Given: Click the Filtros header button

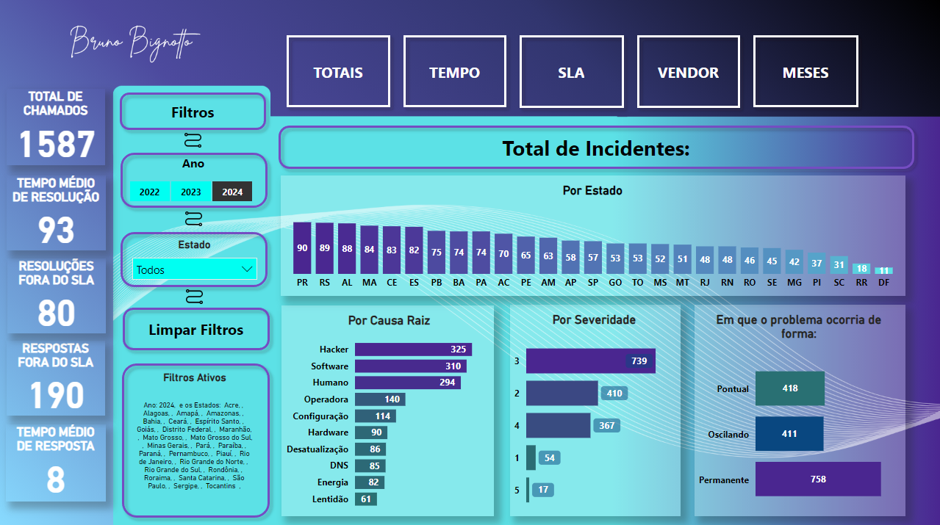Looking at the screenshot, I should [193, 112].
